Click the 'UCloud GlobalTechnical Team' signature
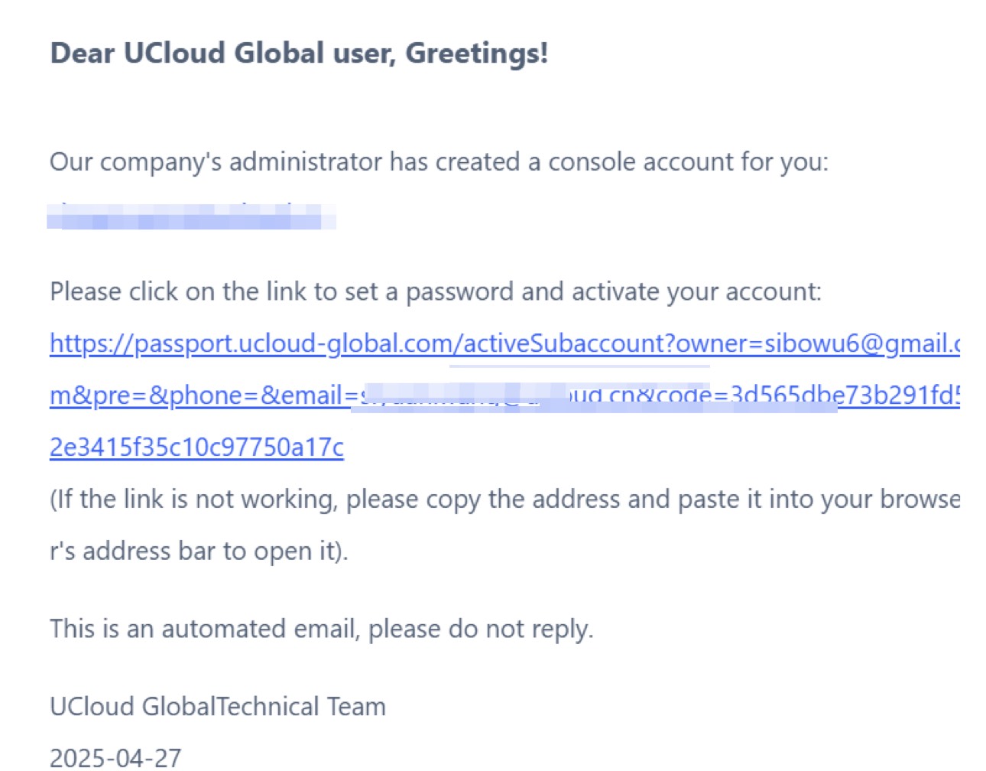The width and height of the screenshot is (986, 771). 218,706
